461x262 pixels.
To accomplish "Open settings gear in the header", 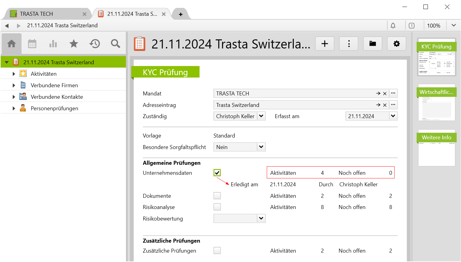I will [397, 44].
